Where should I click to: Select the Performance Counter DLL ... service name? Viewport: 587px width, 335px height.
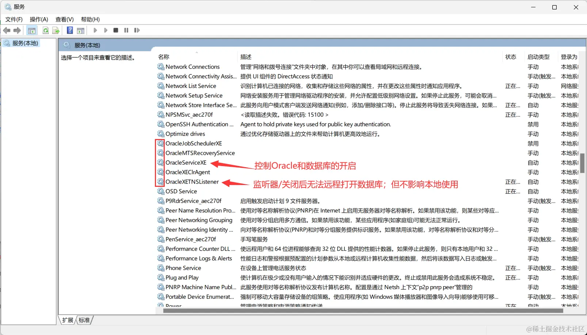click(x=201, y=249)
